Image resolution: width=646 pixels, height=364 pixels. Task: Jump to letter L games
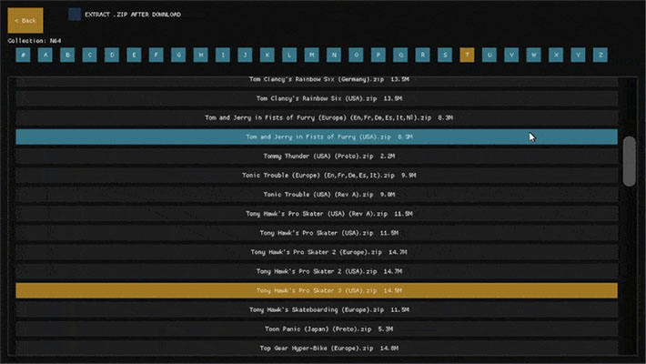tap(289, 55)
